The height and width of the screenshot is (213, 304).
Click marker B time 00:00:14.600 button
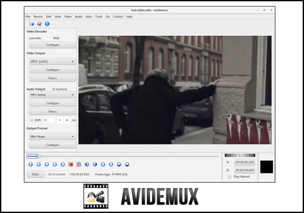coord(245,170)
